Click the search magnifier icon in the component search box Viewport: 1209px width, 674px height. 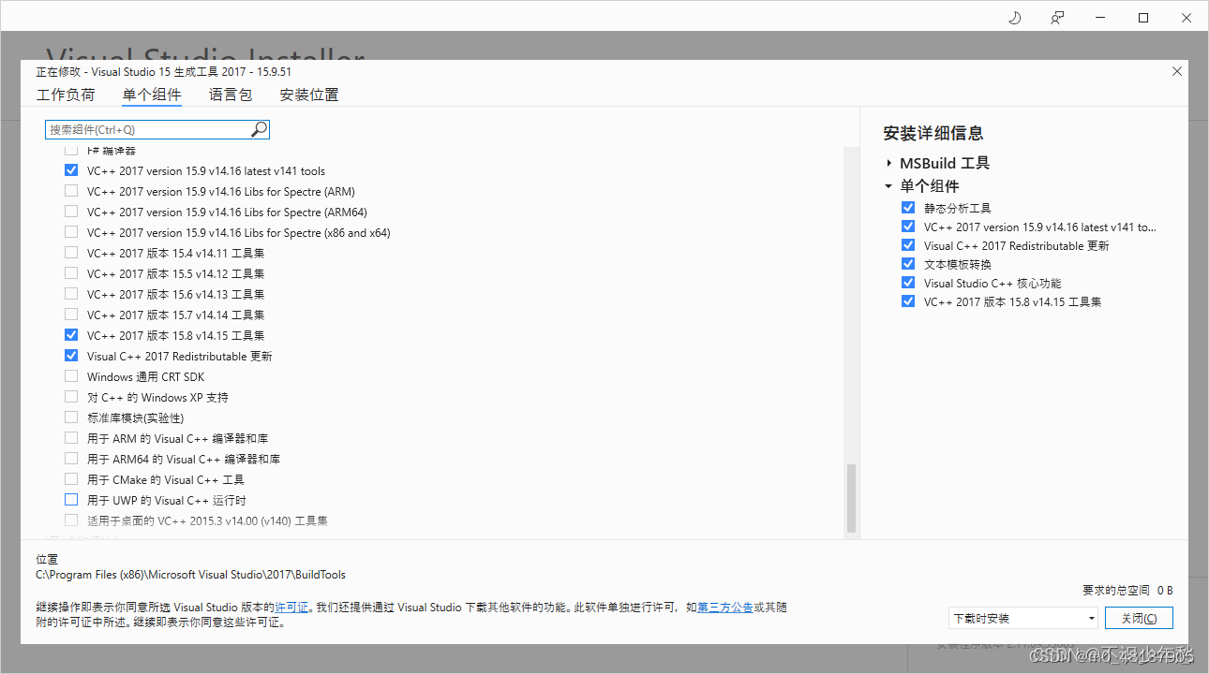pos(258,129)
